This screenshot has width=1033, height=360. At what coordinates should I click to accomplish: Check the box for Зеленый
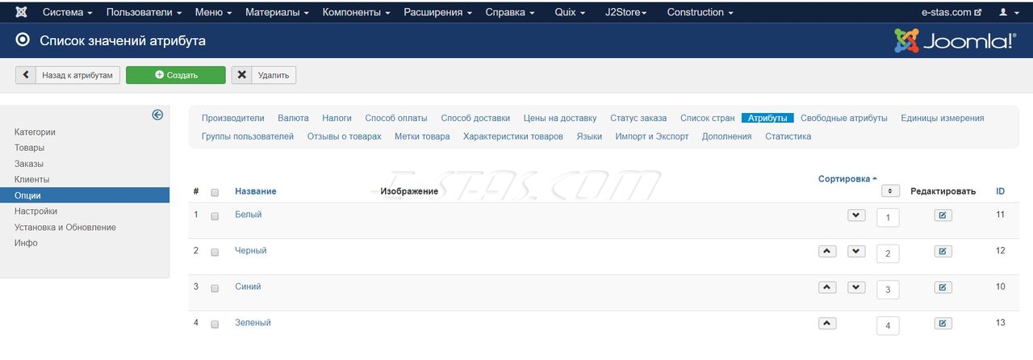[x=215, y=324]
